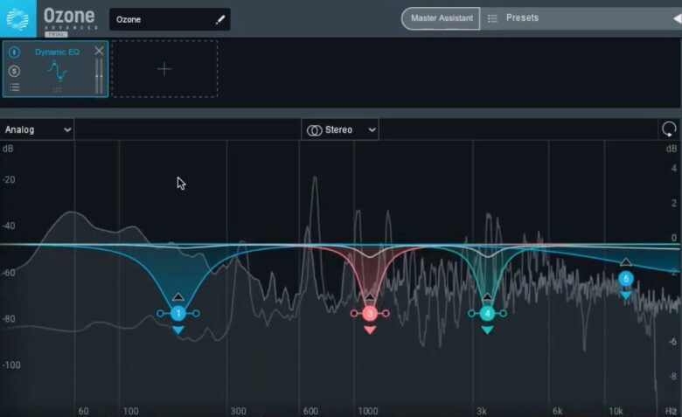The width and height of the screenshot is (682, 417).
Task: Click band 1 right bandwidth handle
Action: click(196, 313)
